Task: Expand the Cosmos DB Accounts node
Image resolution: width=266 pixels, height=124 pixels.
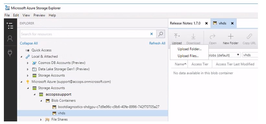Action: (x=28, y=63)
